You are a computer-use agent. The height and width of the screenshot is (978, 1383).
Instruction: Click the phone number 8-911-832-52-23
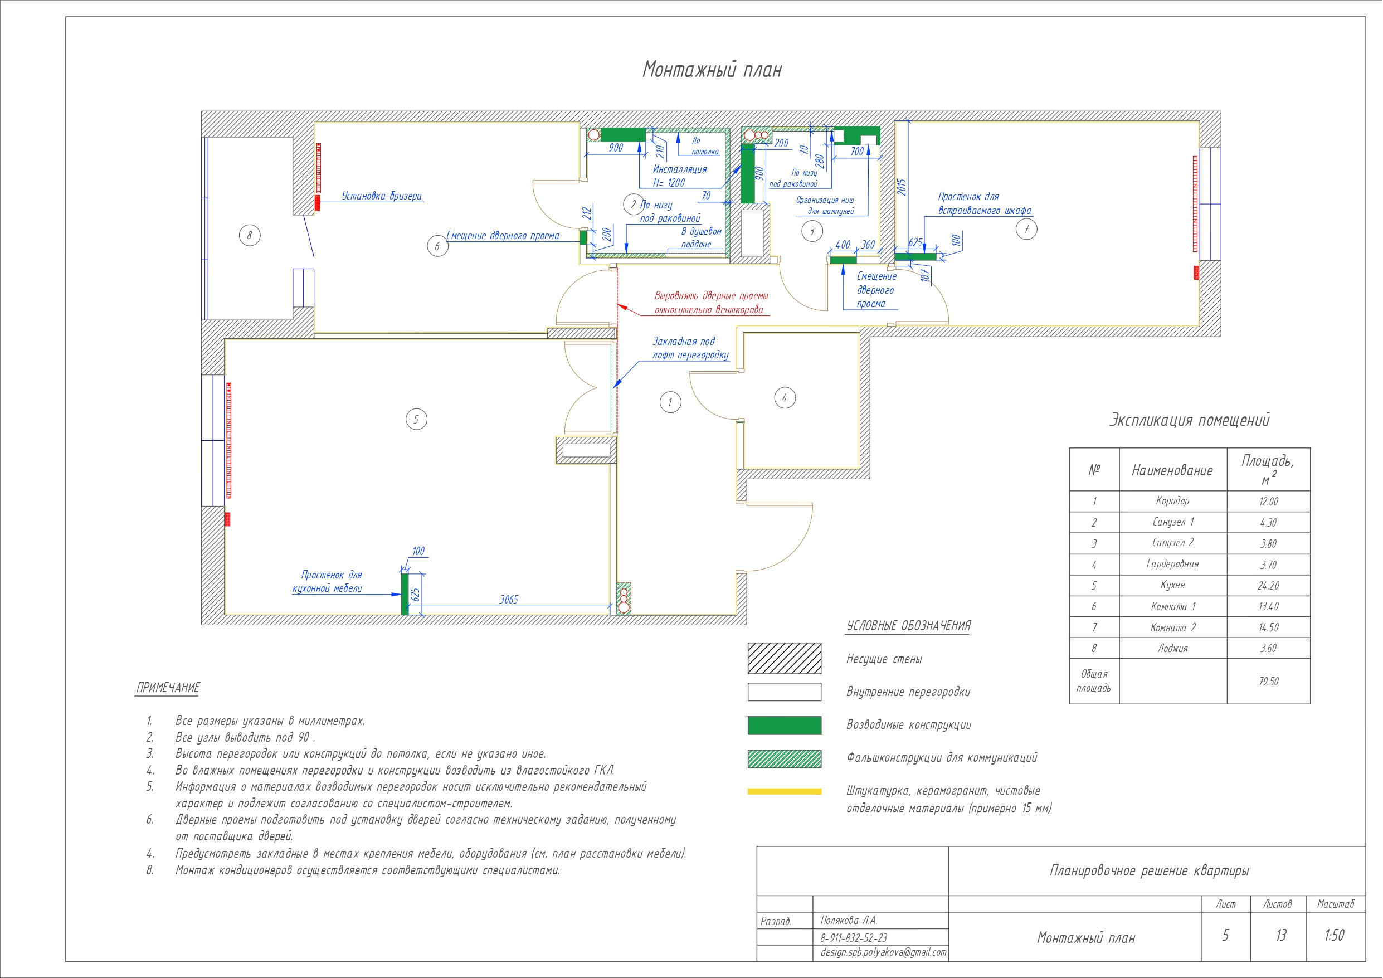[x=854, y=938]
